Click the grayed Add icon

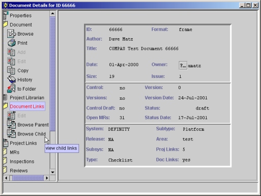point(11,52)
